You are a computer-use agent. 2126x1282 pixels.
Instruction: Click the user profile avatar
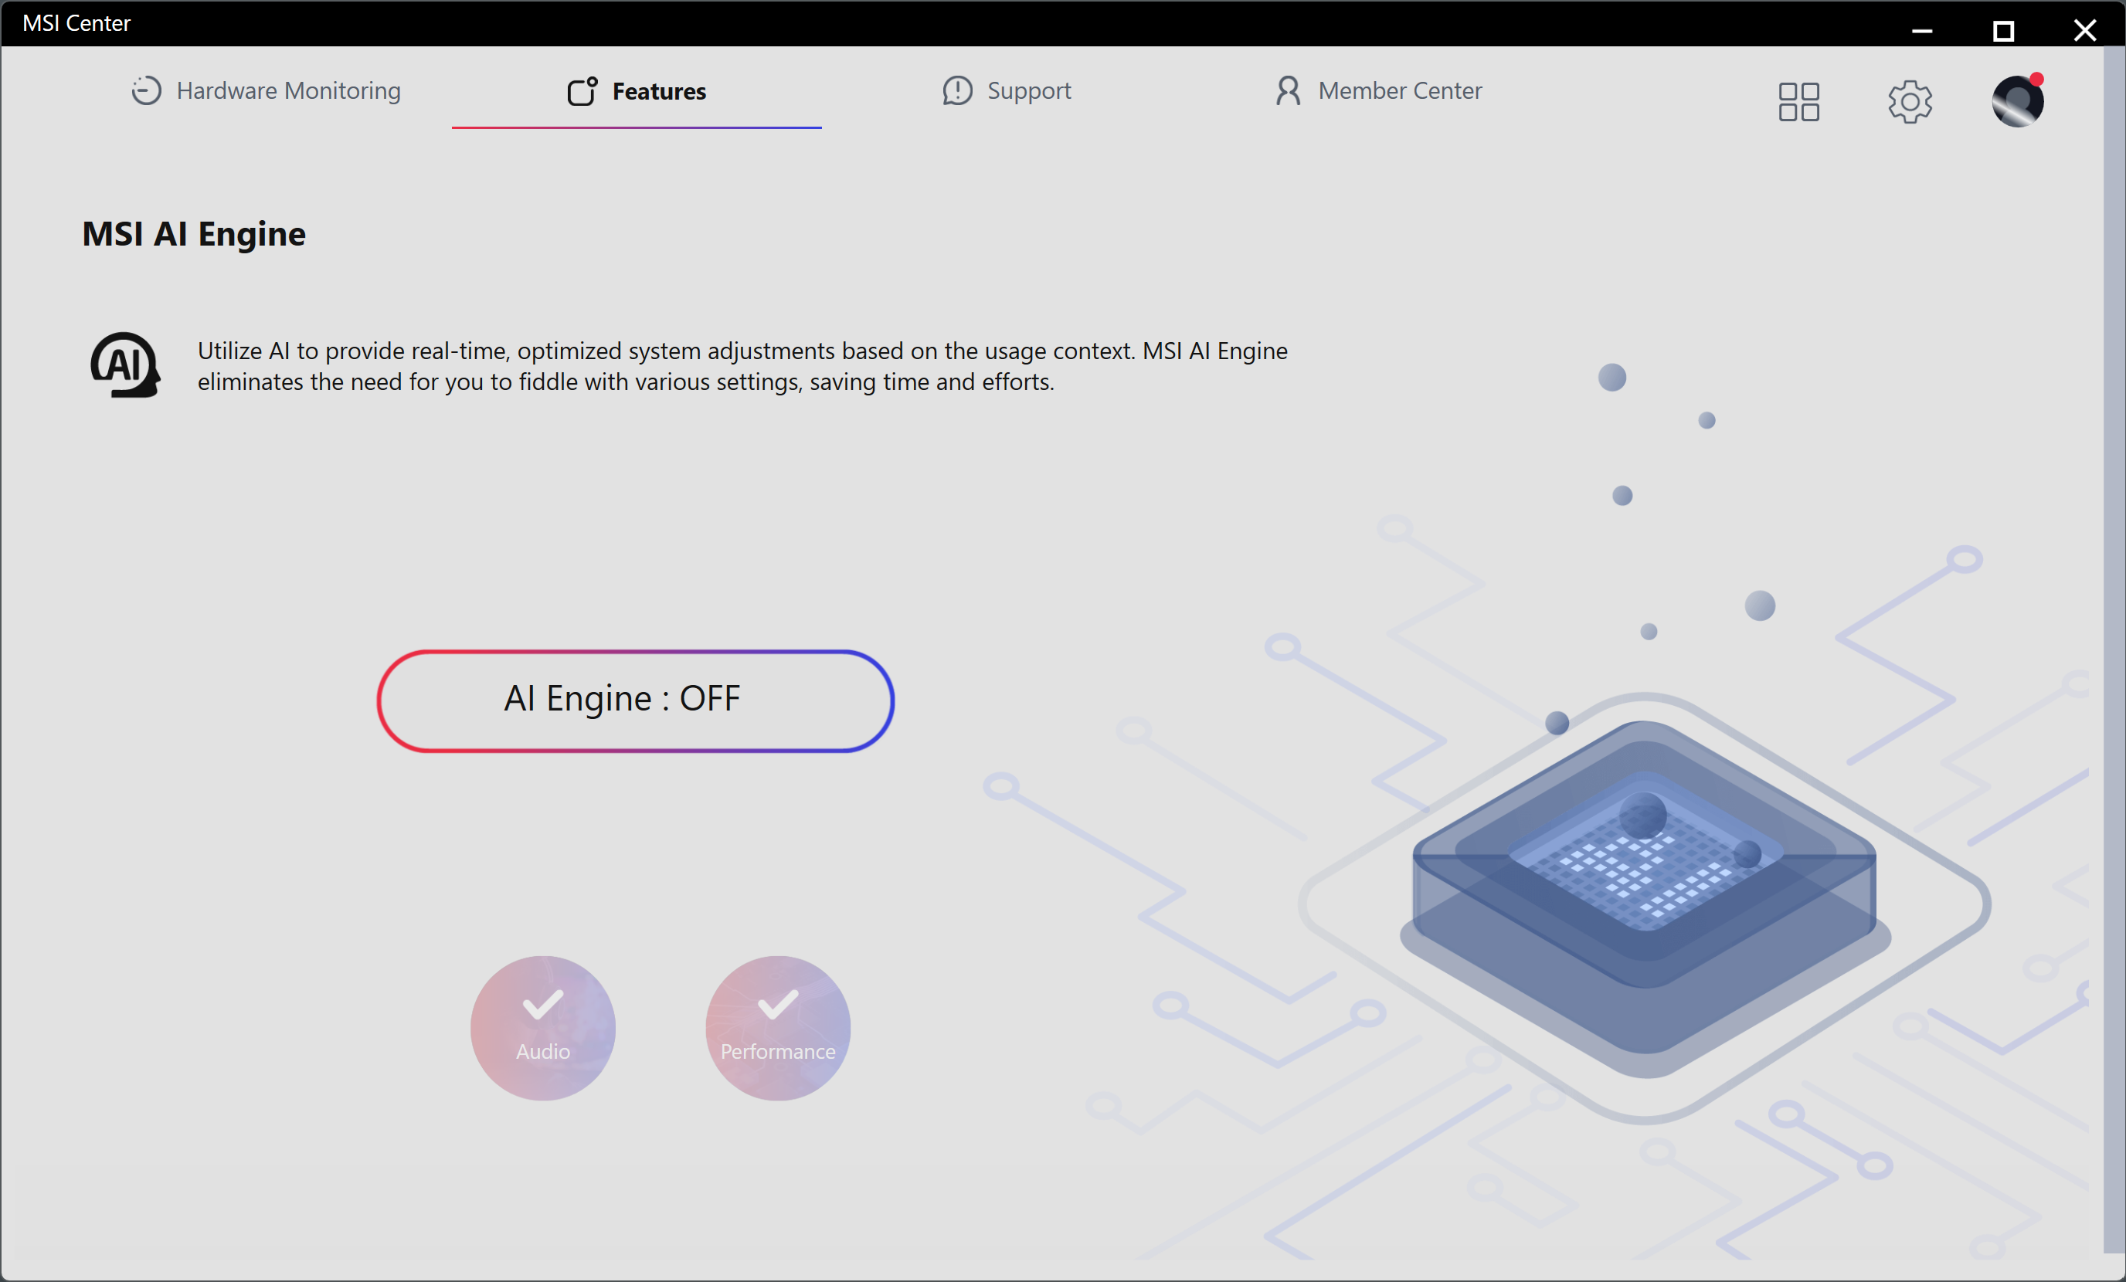tap(2016, 102)
